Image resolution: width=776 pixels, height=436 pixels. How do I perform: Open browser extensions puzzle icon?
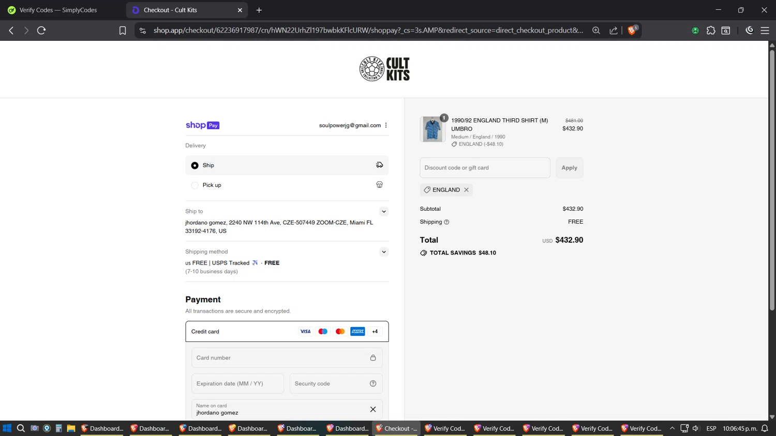pyautogui.click(x=711, y=30)
